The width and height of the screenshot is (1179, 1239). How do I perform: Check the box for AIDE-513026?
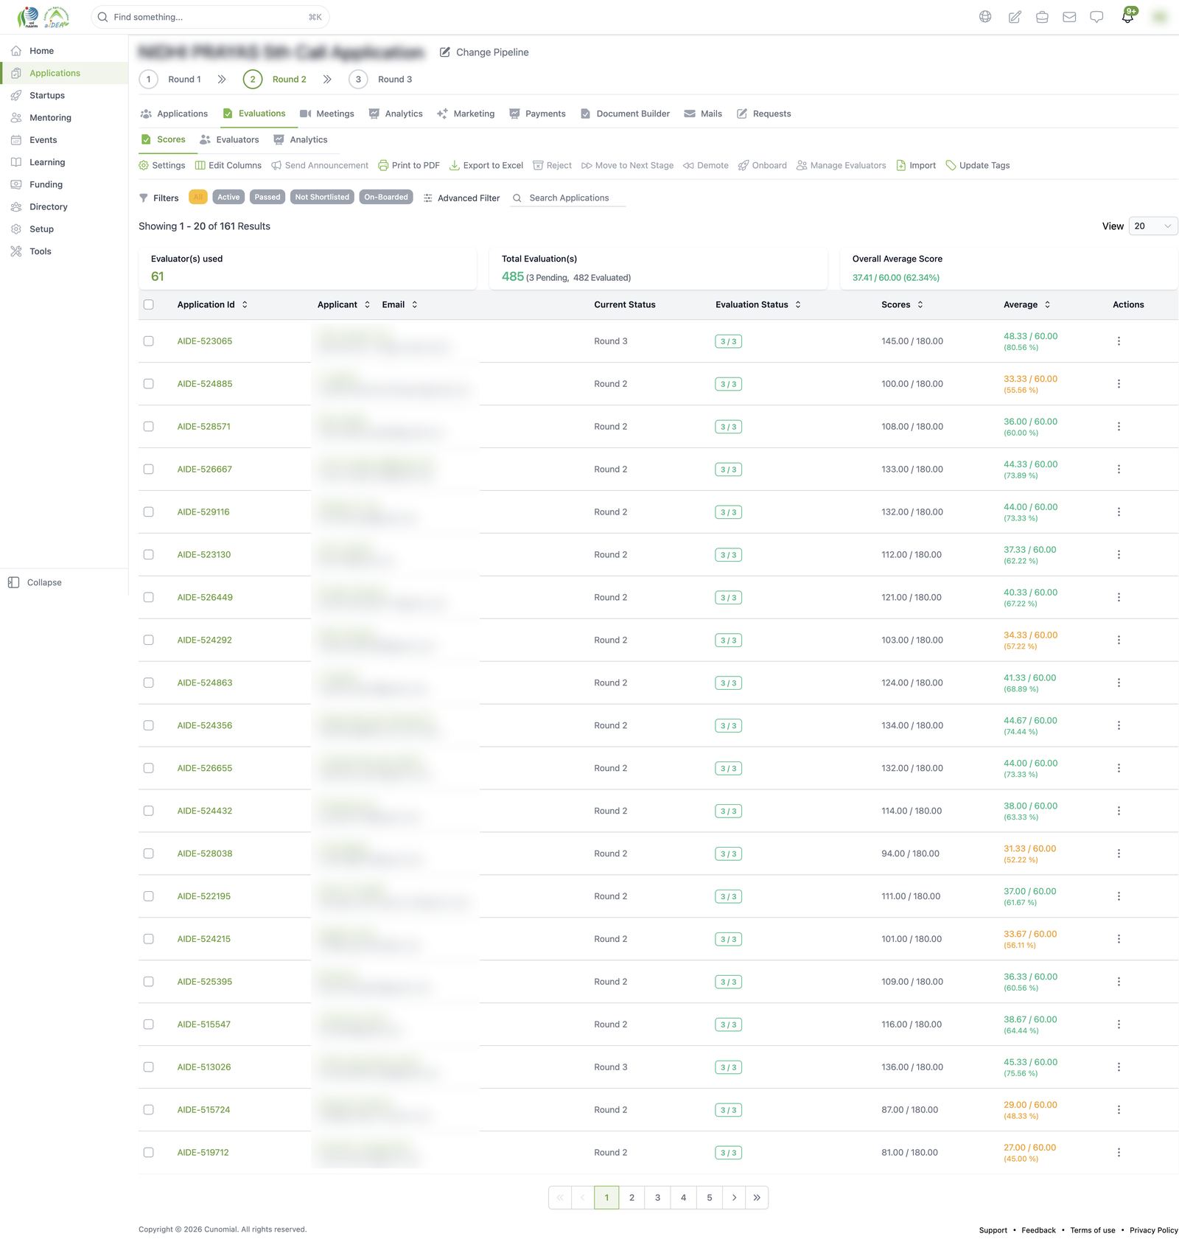[149, 1067]
